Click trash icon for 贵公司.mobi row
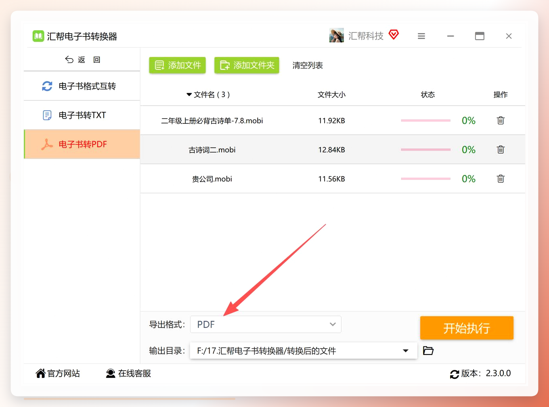 501,179
